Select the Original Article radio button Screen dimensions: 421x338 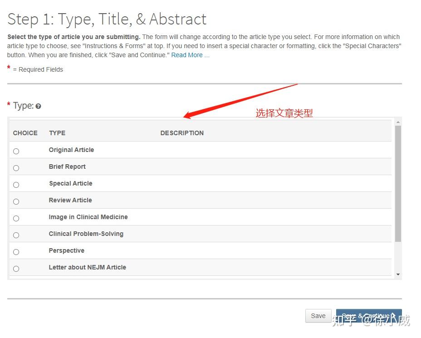coord(16,151)
